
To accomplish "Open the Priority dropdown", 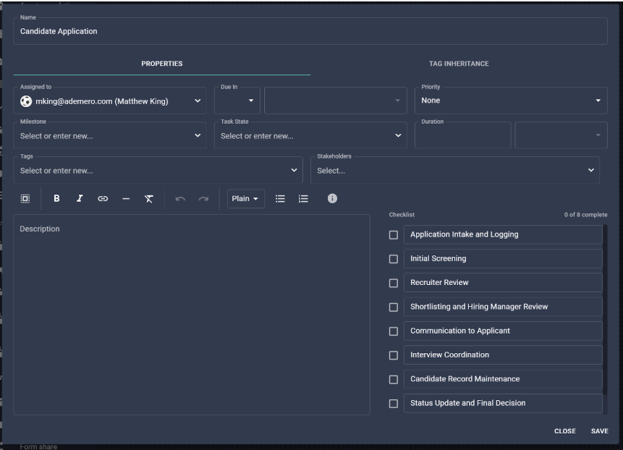I will pyautogui.click(x=511, y=101).
